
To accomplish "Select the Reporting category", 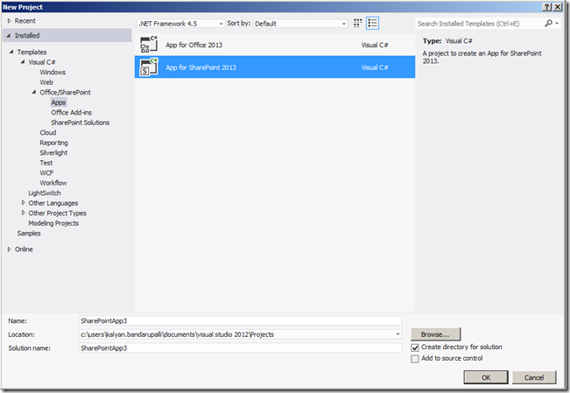I will pyautogui.click(x=53, y=143).
